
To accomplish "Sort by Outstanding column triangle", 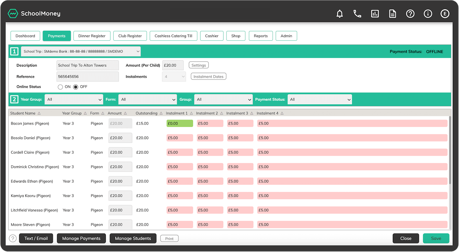I will pyautogui.click(x=161, y=113).
